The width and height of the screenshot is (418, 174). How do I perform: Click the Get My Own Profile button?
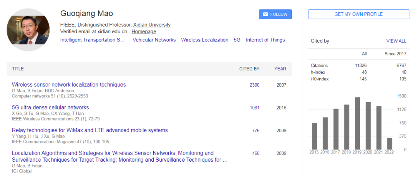click(x=358, y=14)
